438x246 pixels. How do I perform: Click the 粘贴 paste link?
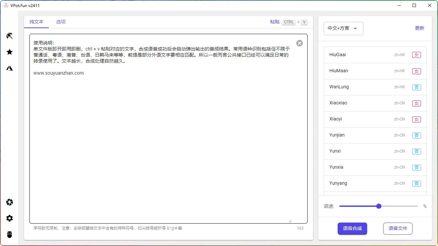275,22
